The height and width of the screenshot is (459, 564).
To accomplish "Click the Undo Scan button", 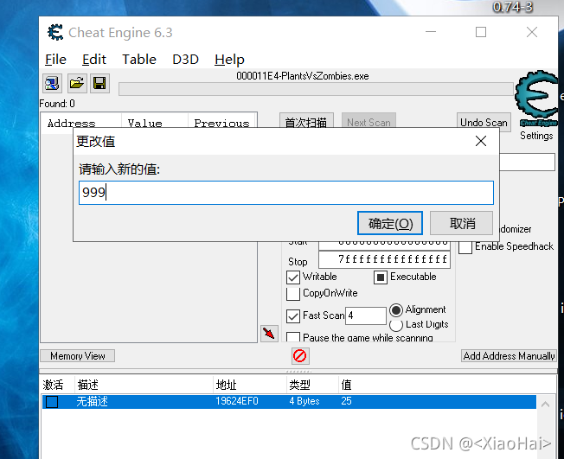I will tap(484, 122).
